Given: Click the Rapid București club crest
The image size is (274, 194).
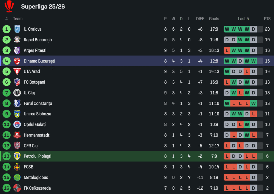Looking at the screenshot, I should click(17, 40).
